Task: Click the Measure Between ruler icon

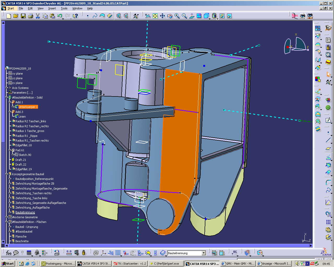Action: 69,253
